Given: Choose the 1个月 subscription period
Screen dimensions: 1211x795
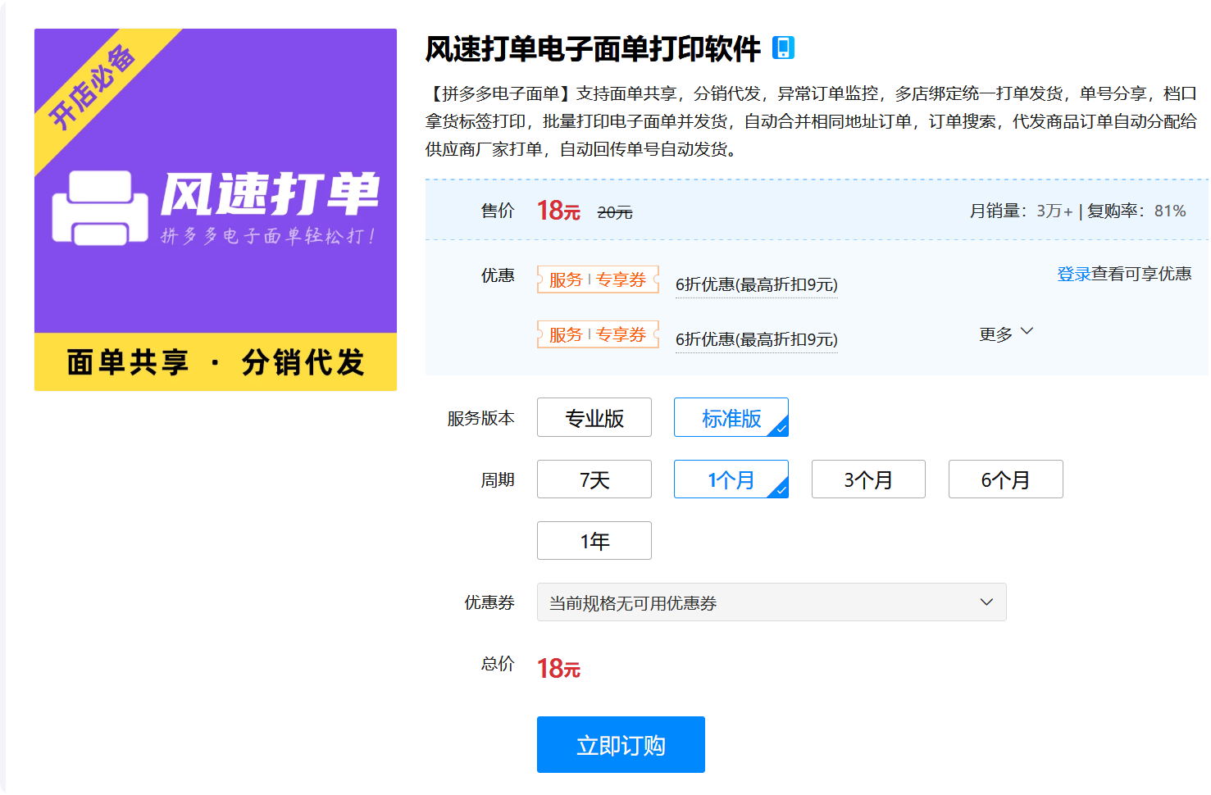Looking at the screenshot, I should [731, 479].
